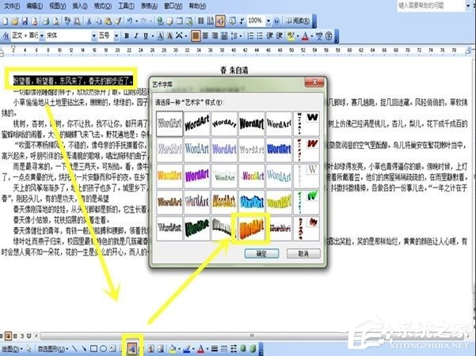Open the 插入(I) menu

pyautogui.click(x=82, y=5)
